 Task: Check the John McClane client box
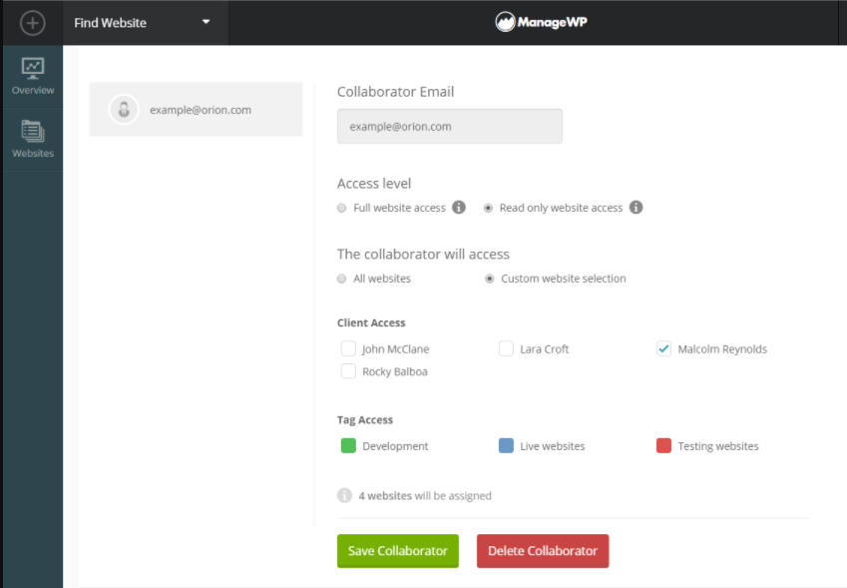coord(348,348)
